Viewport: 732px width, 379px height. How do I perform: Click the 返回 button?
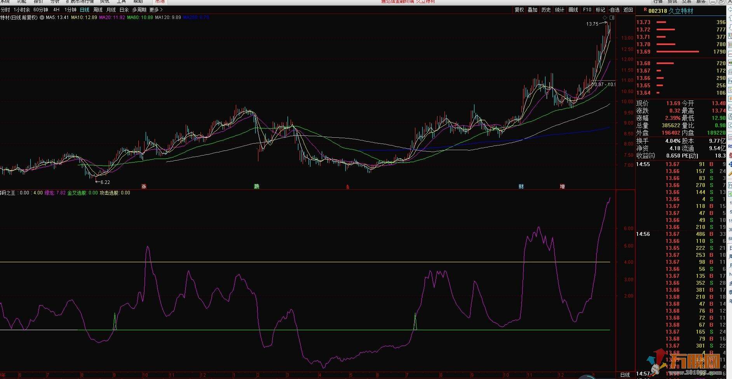click(x=628, y=10)
